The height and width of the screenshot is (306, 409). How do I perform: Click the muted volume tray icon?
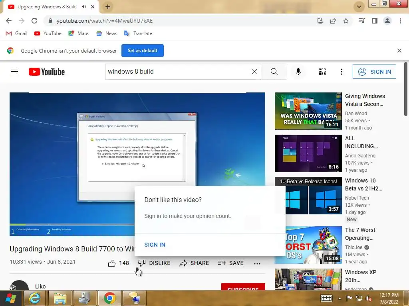point(369,298)
